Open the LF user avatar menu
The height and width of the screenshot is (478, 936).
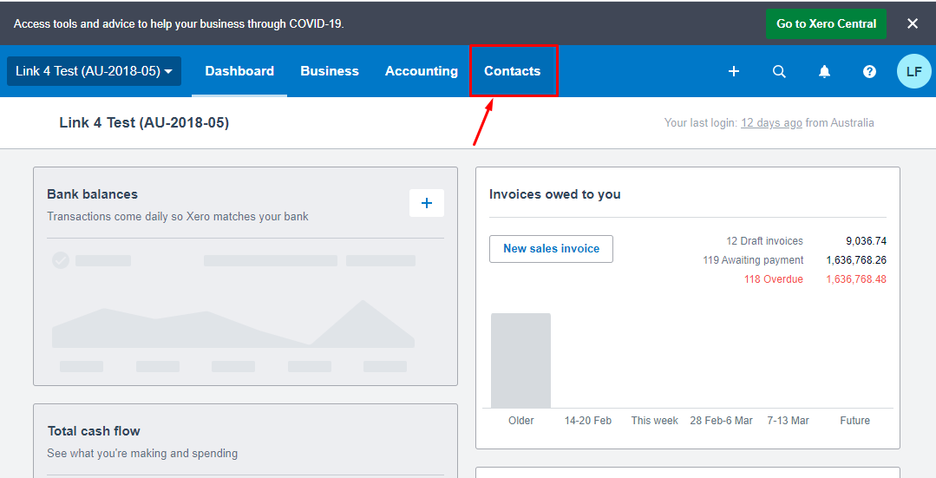pos(914,72)
